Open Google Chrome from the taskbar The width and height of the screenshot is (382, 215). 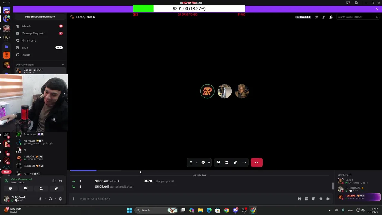click(x=227, y=210)
